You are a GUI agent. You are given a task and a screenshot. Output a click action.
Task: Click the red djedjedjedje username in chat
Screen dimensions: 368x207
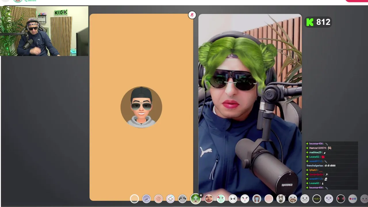click(316, 175)
